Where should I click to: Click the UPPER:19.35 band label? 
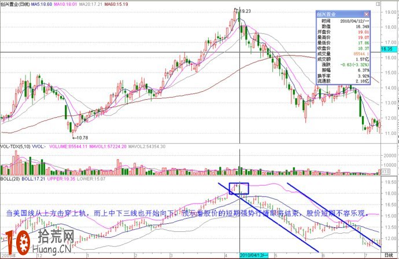[x=61, y=179]
